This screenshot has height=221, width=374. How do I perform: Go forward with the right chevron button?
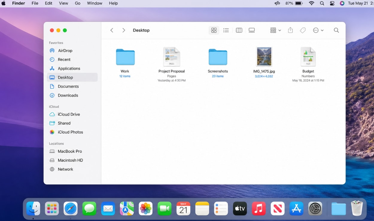[x=124, y=30]
